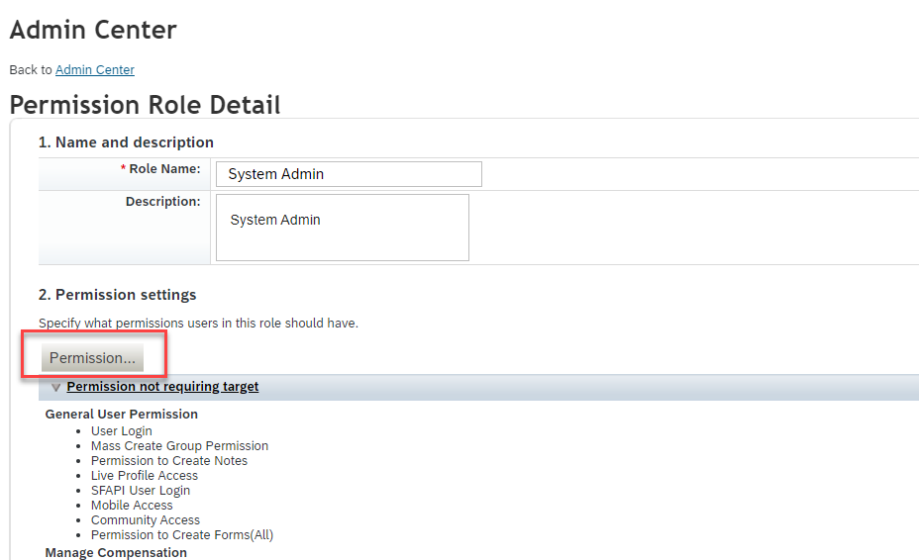Screen dimensions: 919x560
Task: Click the "1. Name and description" section title
Action: tap(126, 142)
